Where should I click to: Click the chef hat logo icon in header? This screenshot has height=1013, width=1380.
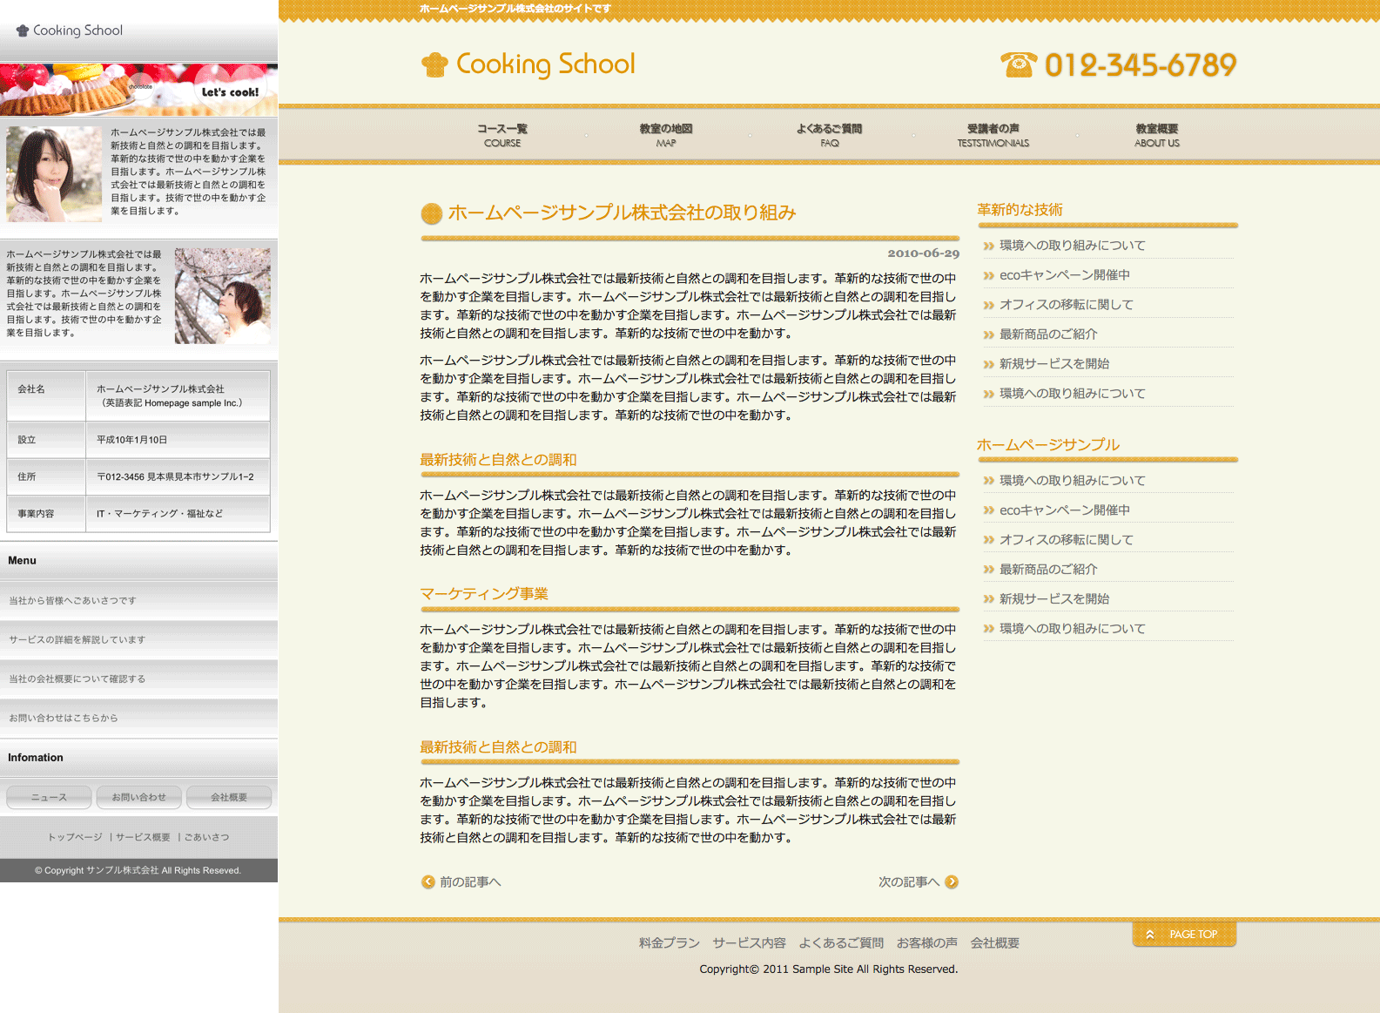coord(434,64)
